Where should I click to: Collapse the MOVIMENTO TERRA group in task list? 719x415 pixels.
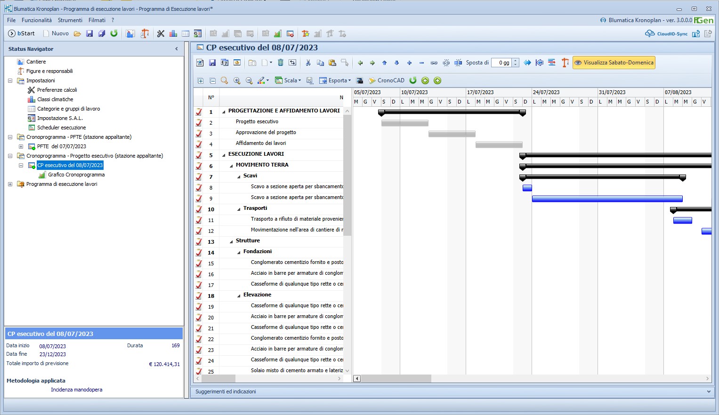pyautogui.click(x=231, y=166)
